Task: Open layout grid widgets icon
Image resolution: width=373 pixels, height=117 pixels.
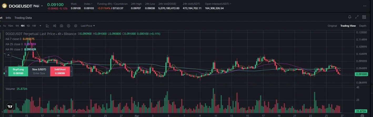Action: coord(364,17)
